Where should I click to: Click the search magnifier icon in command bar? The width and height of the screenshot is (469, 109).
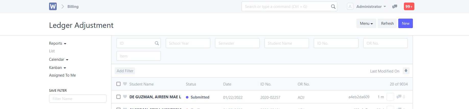(x=333, y=7)
